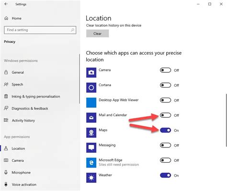Image resolution: width=227 pixels, height=191 pixels.
Task: Click the Maps app name label
Action: (103, 130)
